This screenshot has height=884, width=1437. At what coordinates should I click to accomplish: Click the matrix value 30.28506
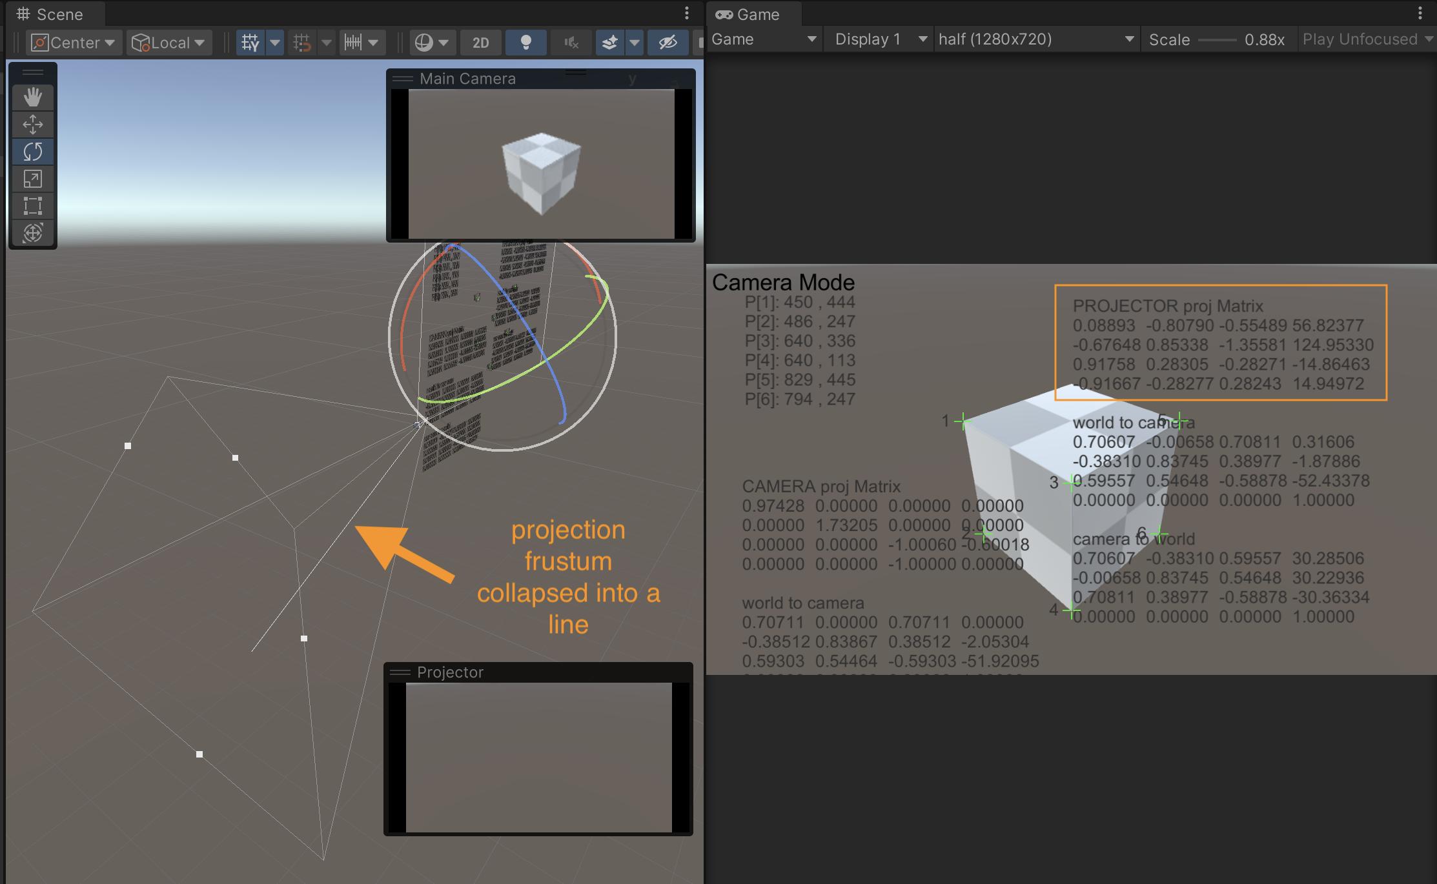[x=1328, y=558]
